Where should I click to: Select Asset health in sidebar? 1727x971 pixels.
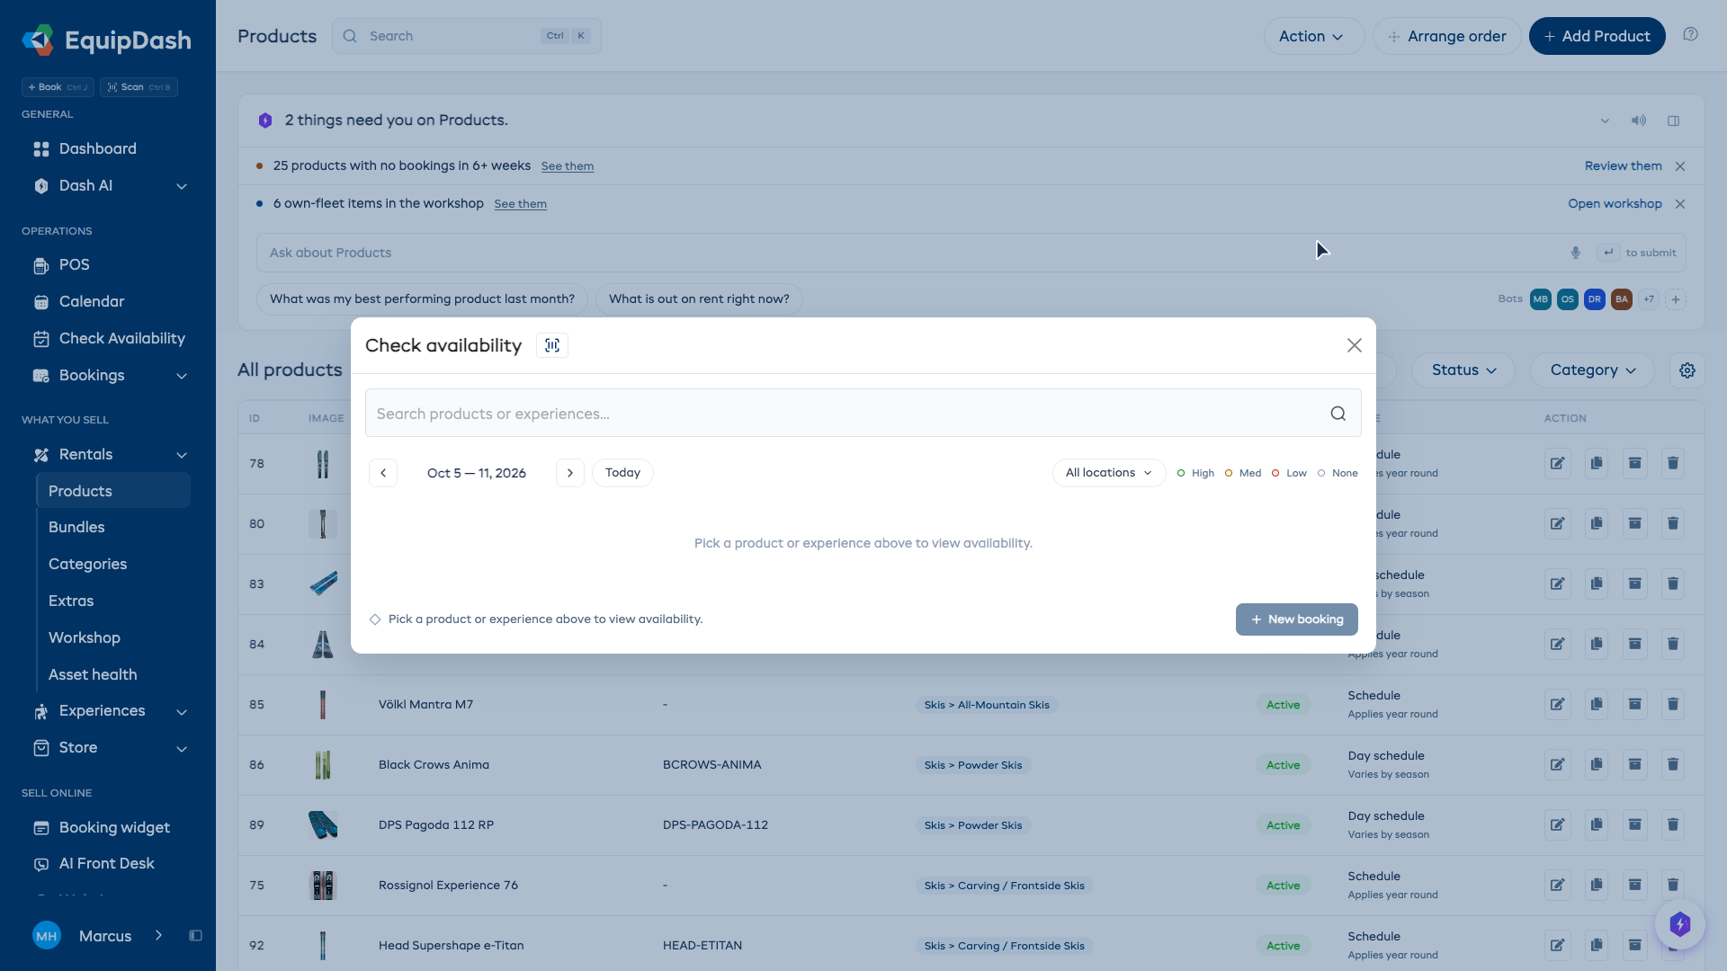coord(93,675)
